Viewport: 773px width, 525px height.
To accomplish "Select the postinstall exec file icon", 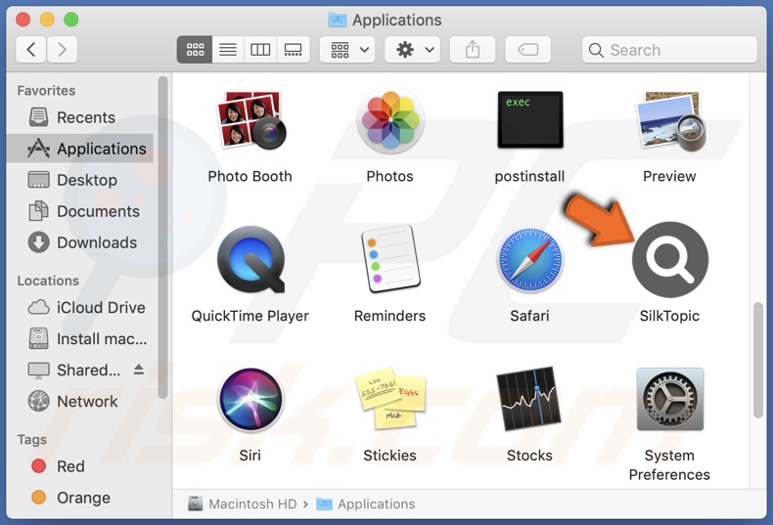I will coord(530,119).
